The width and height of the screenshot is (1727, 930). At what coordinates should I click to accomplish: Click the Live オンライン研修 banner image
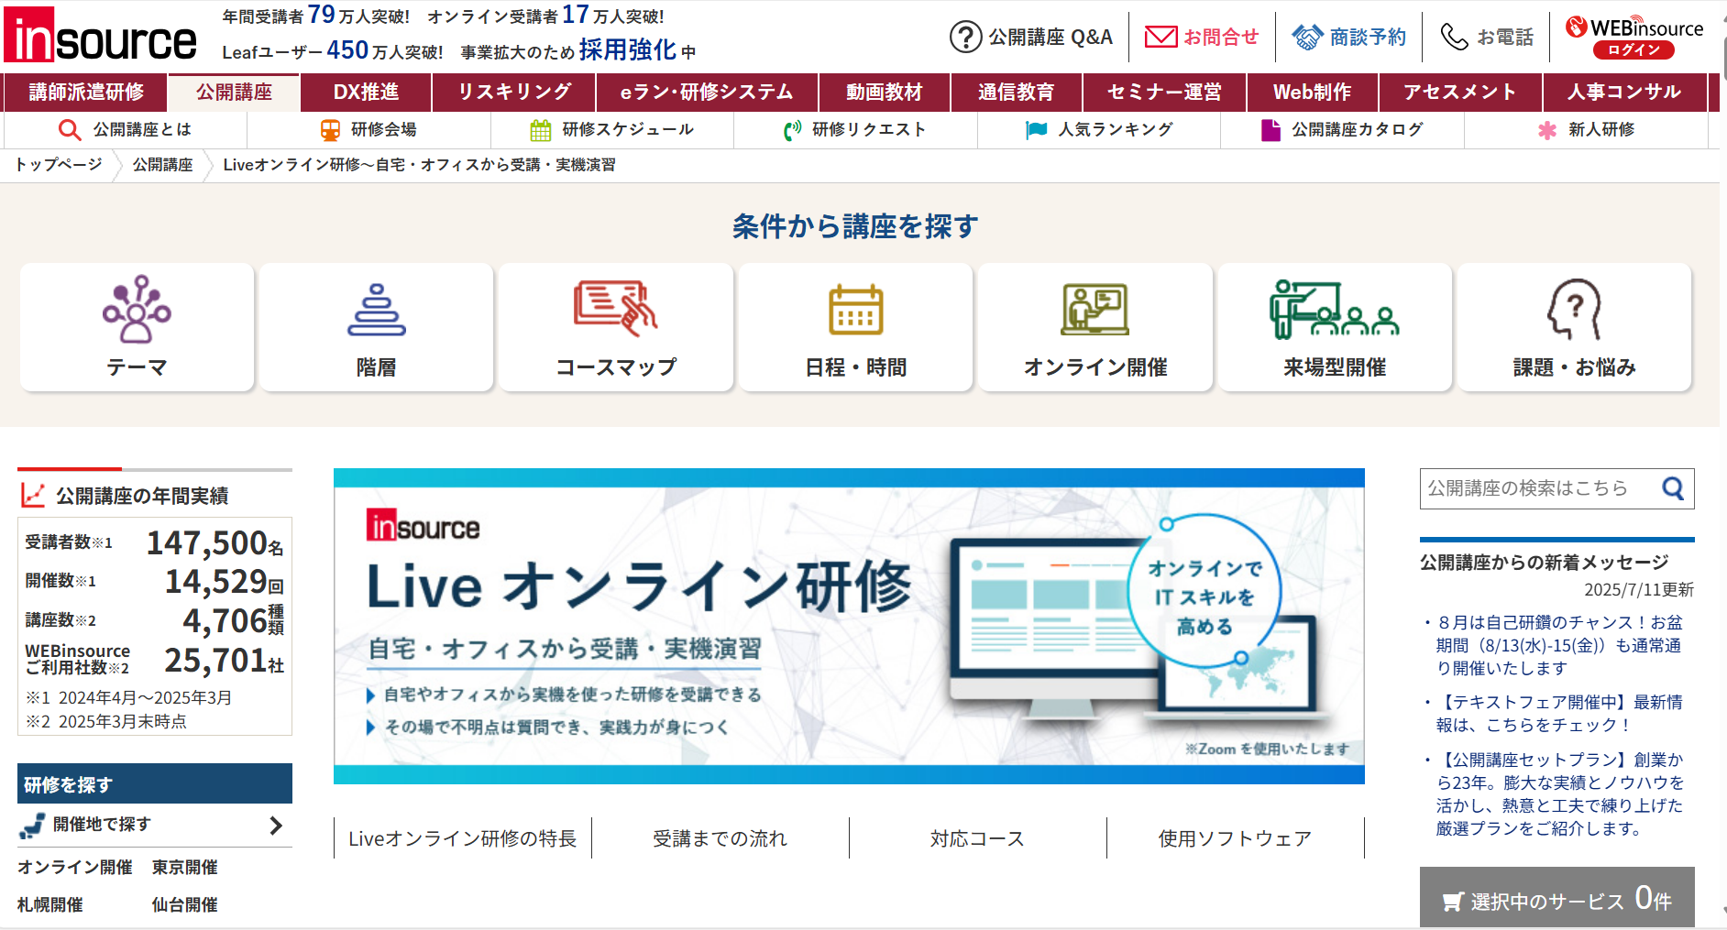[848, 626]
